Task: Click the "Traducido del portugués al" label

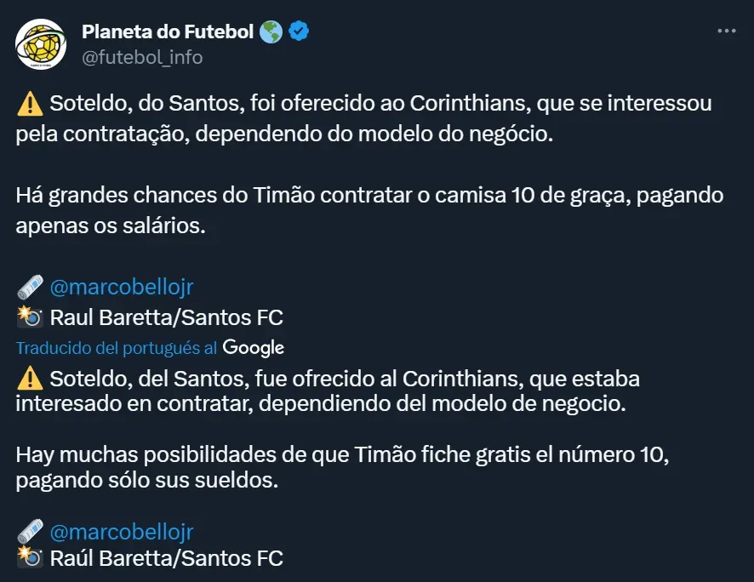Action: pyautogui.click(x=117, y=348)
